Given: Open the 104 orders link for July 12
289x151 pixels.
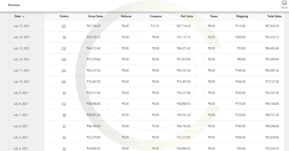Looking at the screenshot, I should coord(64,59).
